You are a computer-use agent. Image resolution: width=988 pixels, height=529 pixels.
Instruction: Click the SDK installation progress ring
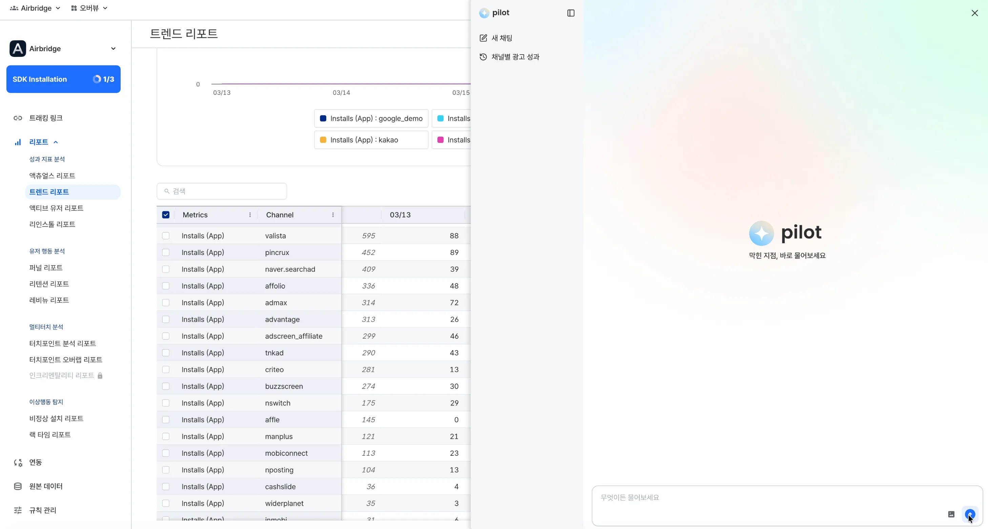[x=97, y=79]
